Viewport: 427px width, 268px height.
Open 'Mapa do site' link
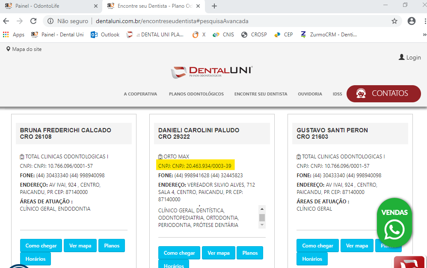pyautogui.click(x=24, y=49)
